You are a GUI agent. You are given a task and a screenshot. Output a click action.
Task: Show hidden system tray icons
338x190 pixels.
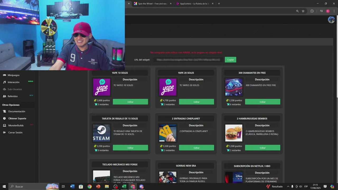(x=288, y=187)
